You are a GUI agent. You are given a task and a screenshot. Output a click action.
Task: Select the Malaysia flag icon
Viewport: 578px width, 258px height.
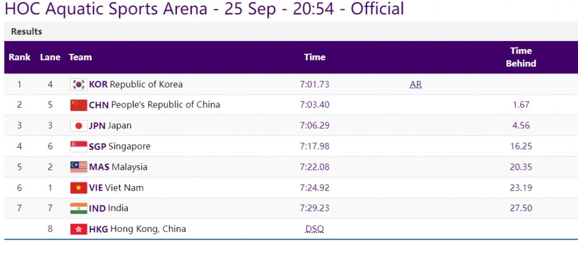click(79, 167)
